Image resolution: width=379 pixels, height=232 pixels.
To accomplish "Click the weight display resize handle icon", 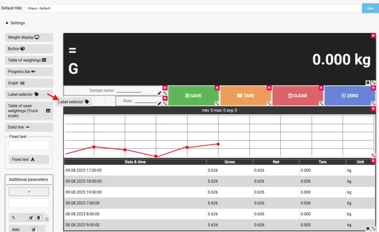I will [x=373, y=83].
